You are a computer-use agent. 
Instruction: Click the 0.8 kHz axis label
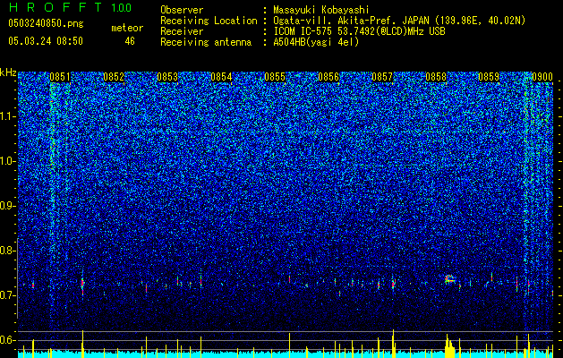coord(7,251)
